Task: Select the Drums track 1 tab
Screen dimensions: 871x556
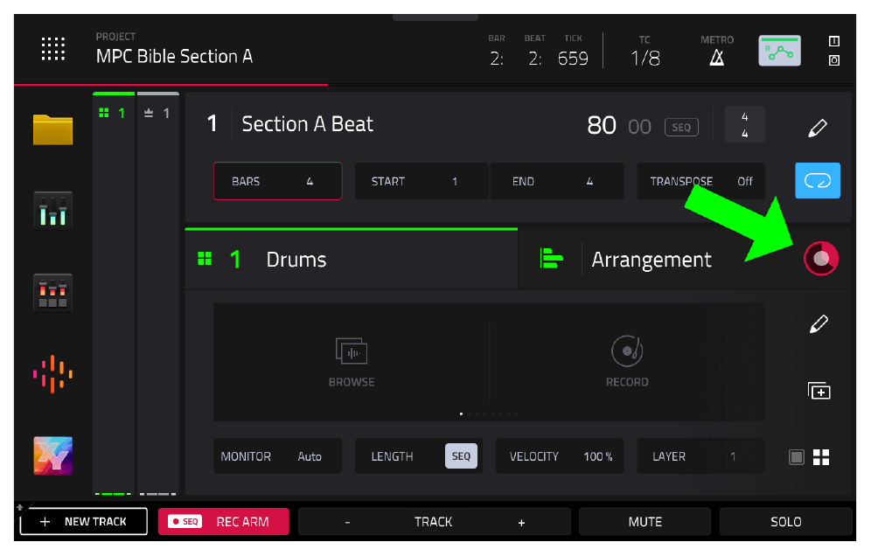Action: point(351,260)
